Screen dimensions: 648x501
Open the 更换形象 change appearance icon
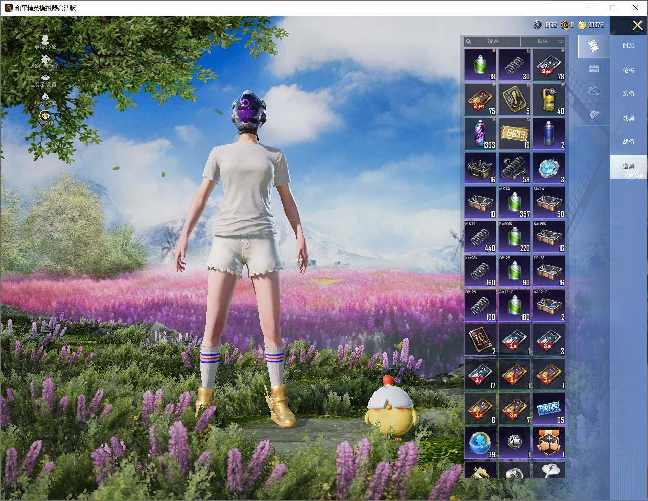45,42
